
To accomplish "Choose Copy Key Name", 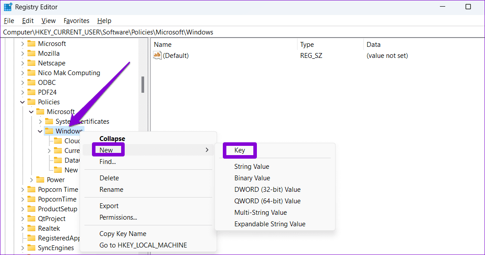I will tap(123, 234).
